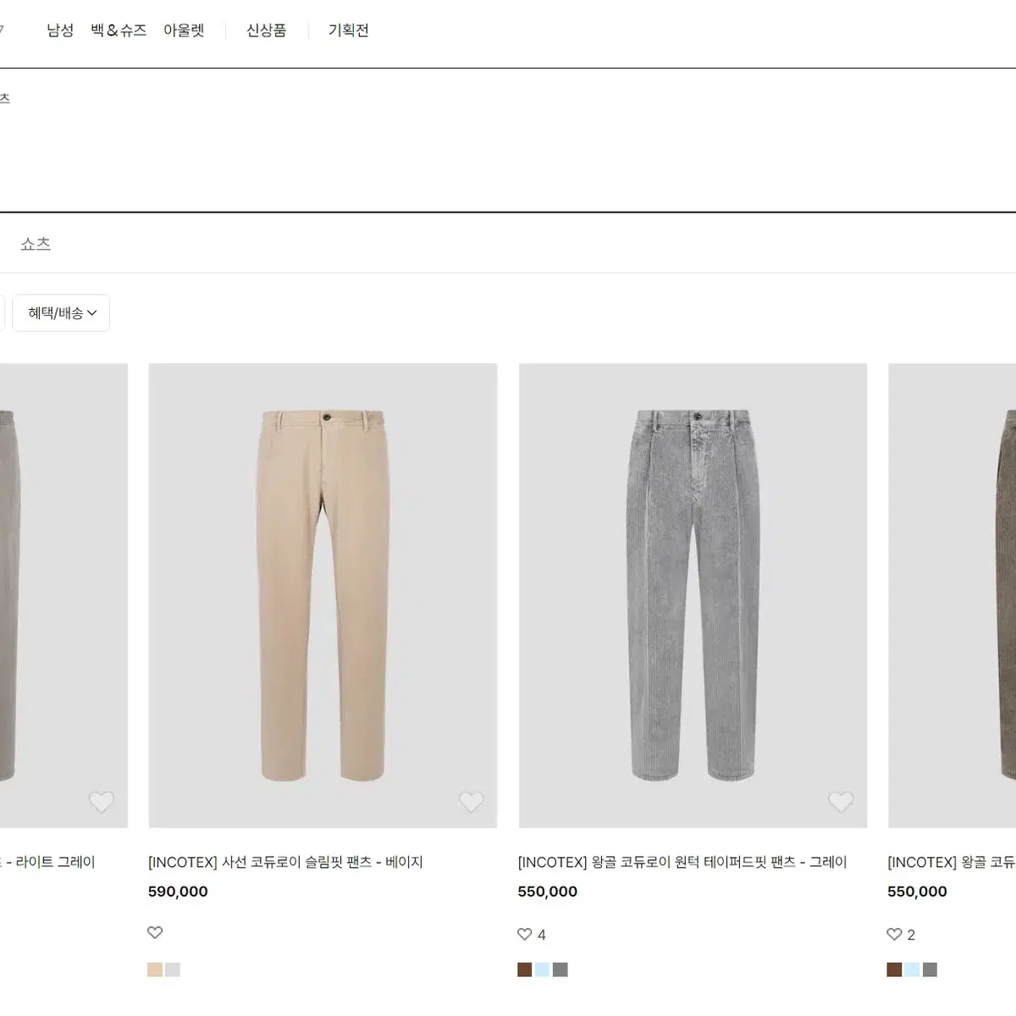Image resolution: width=1016 pixels, height=1016 pixels.
Task: Like heart below 590,000 price
Action: (x=155, y=932)
